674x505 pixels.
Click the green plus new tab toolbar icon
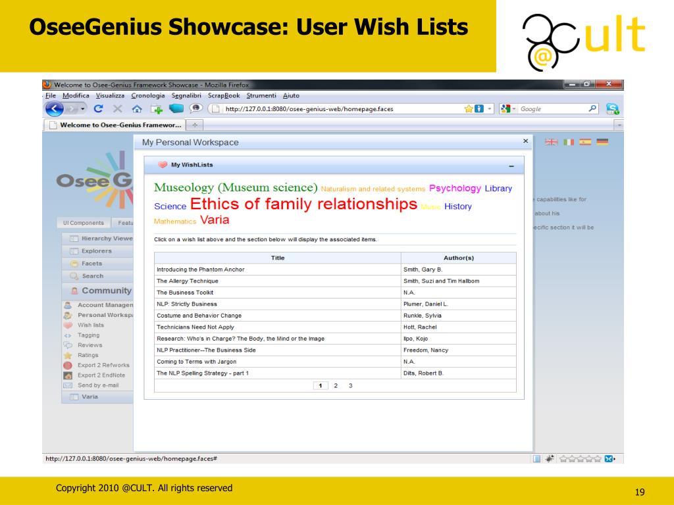coord(157,110)
